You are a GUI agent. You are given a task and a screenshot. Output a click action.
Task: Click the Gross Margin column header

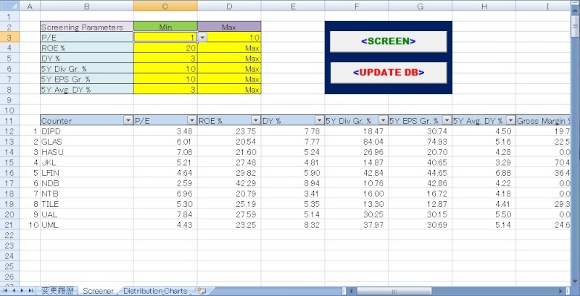click(x=543, y=121)
